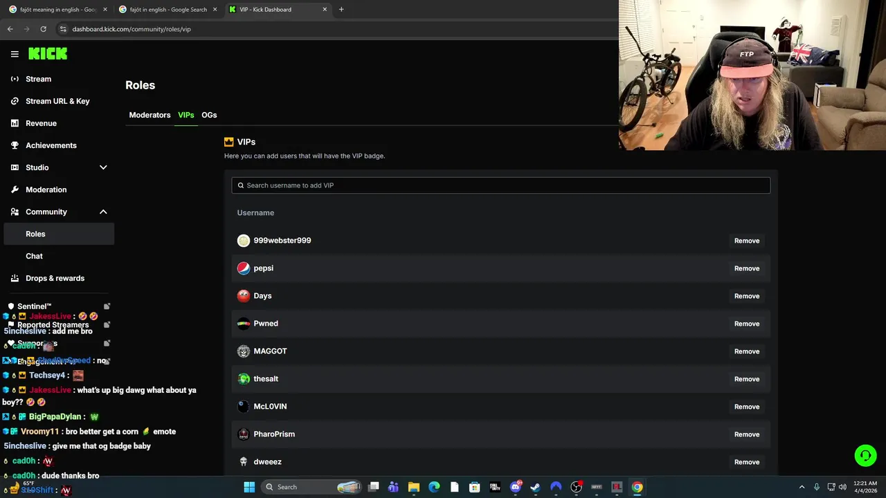Remove Pwned from VIPs

point(747,324)
